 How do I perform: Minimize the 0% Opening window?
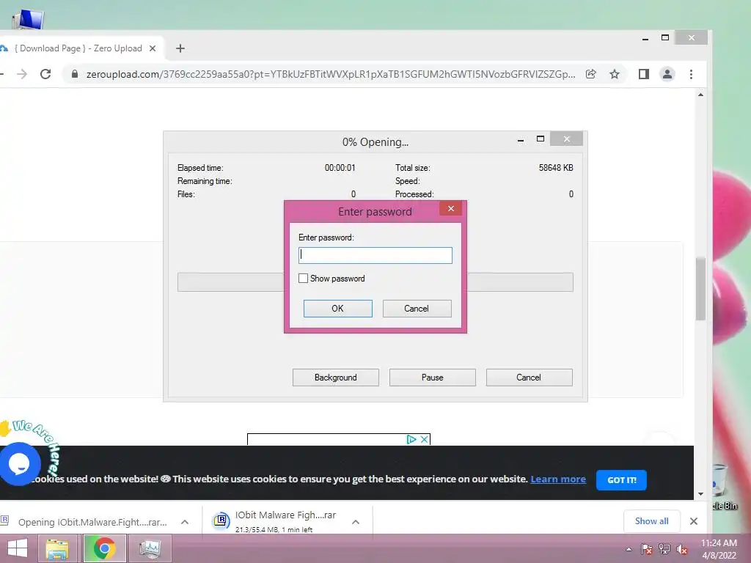521,139
